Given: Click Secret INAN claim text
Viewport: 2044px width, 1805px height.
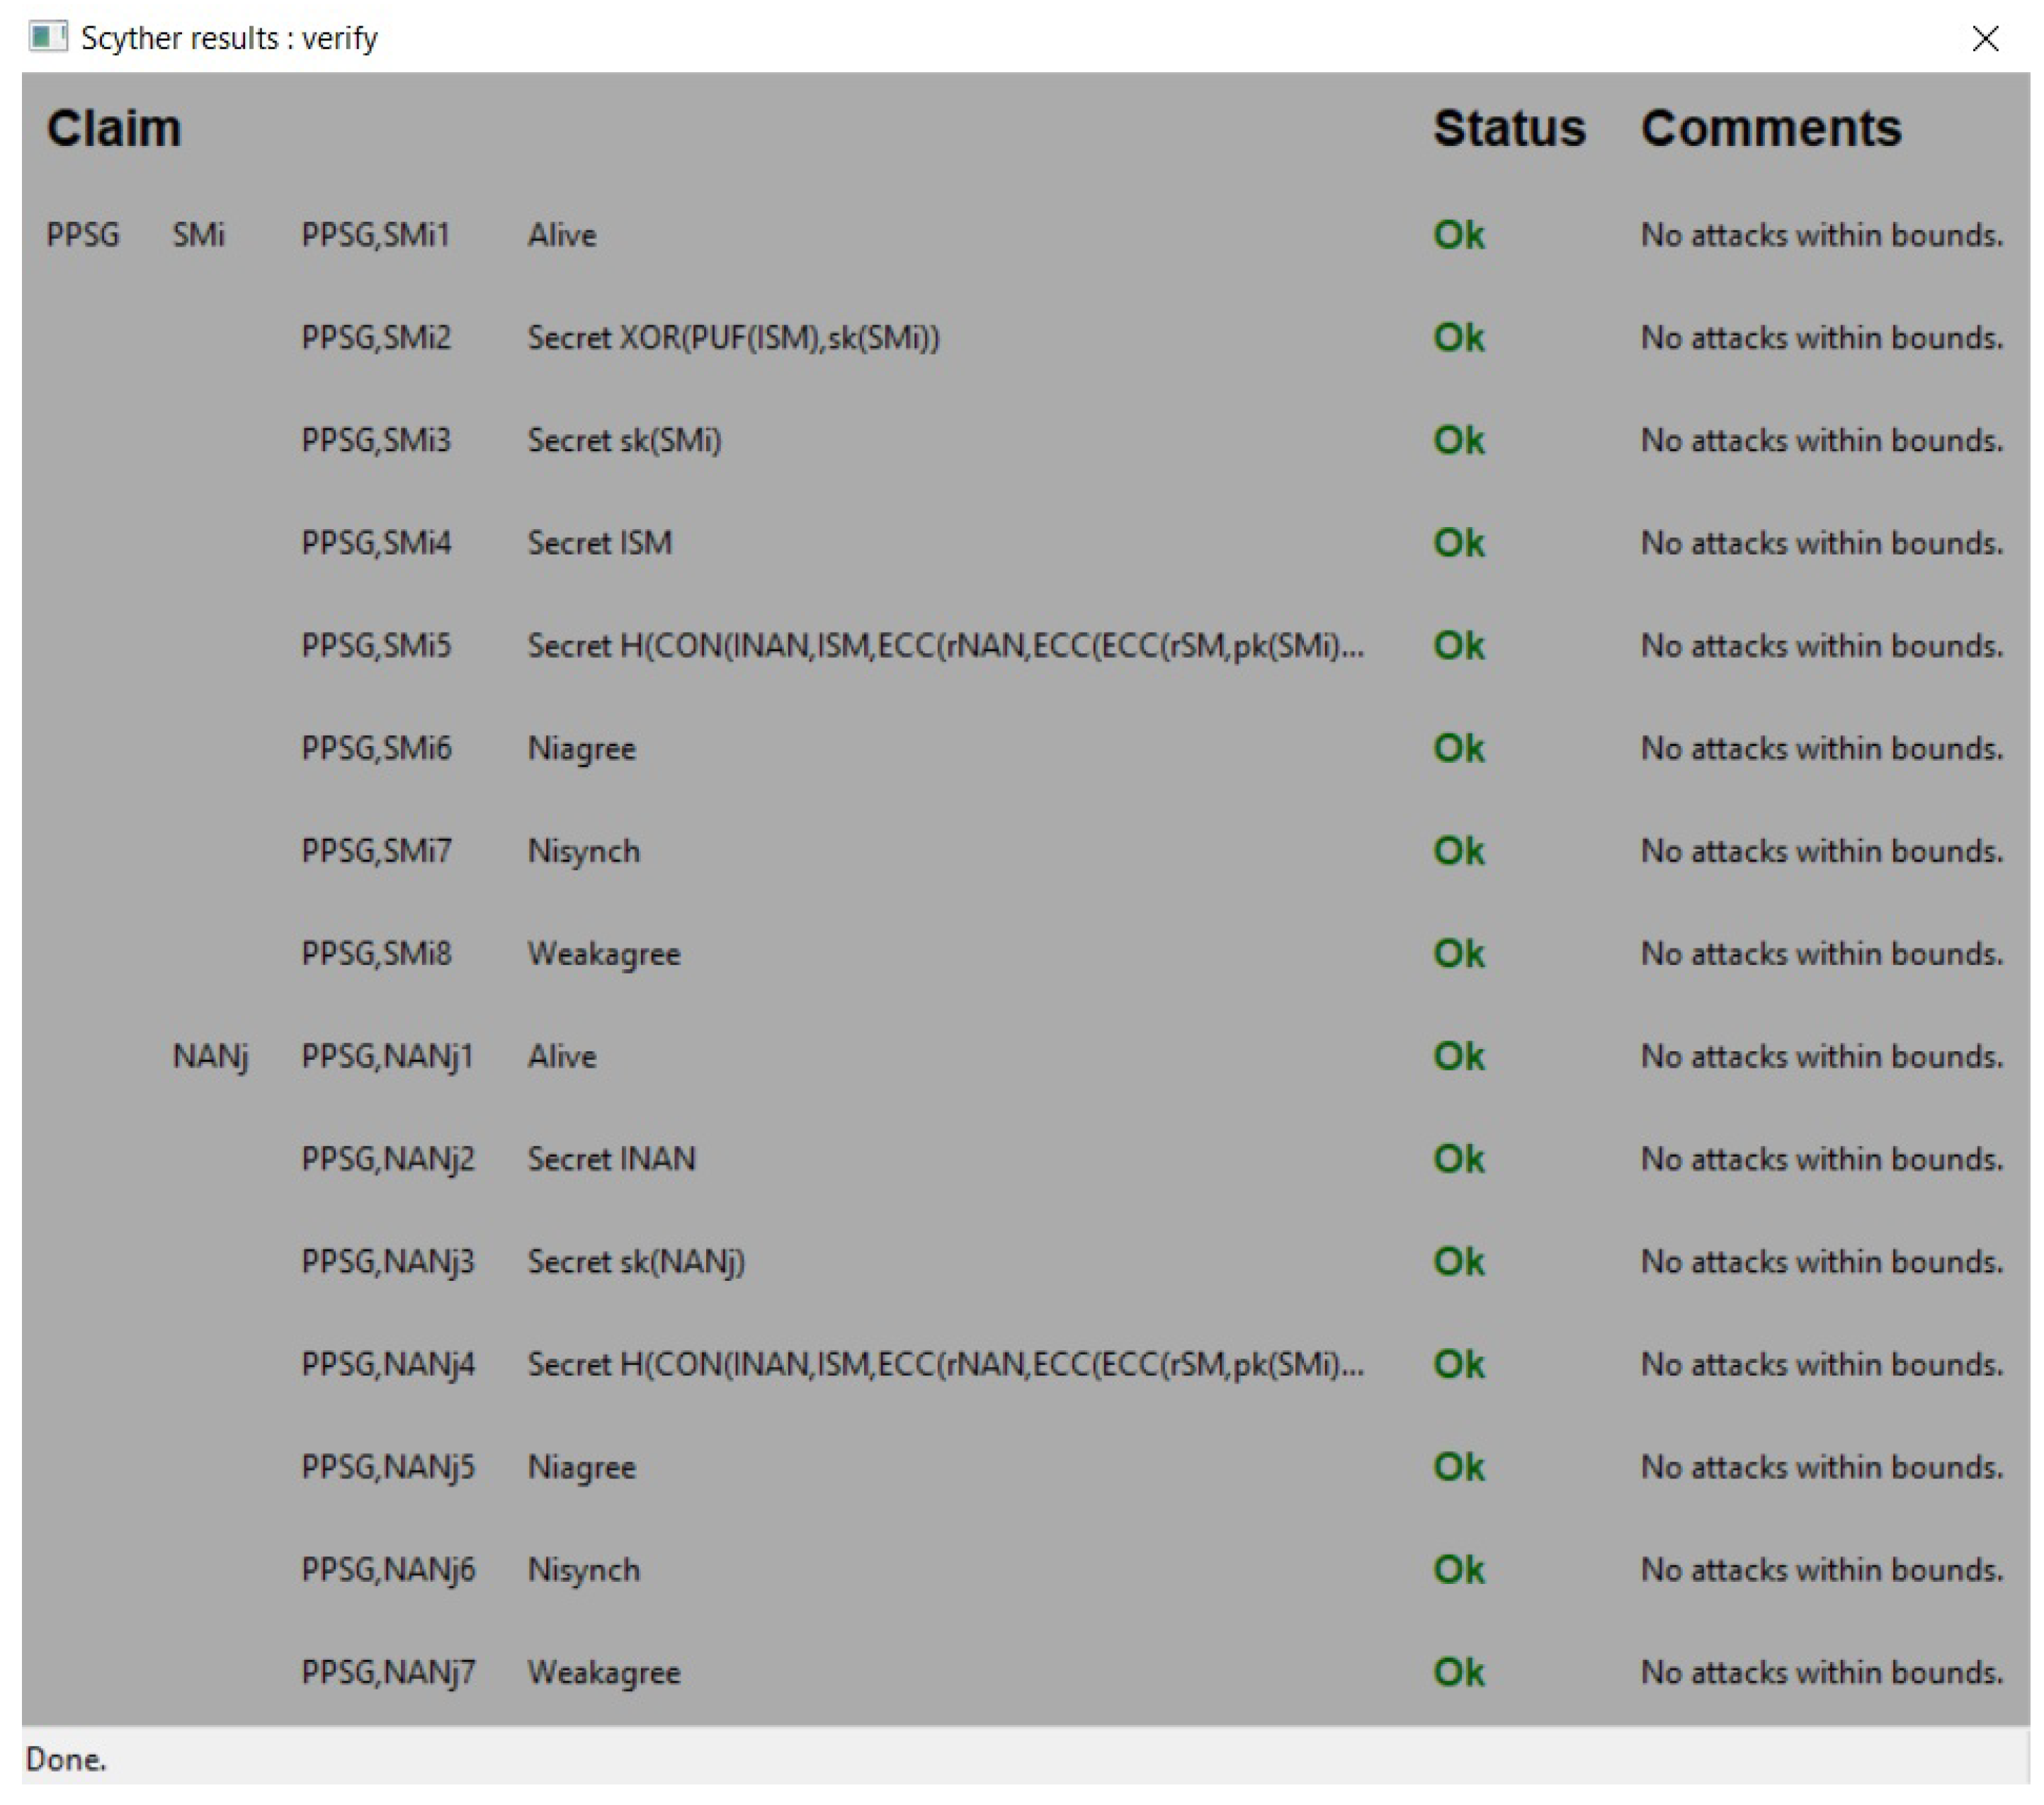Looking at the screenshot, I should pos(611,1159).
